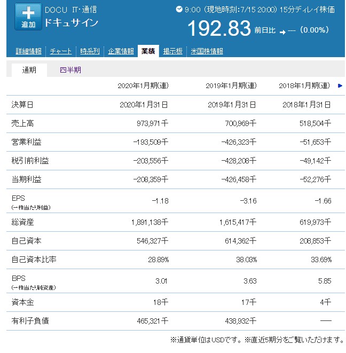The height and width of the screenshot is (353, 346).
Task: Open the 詳細情報 tab
Action: tap(29, 51)
